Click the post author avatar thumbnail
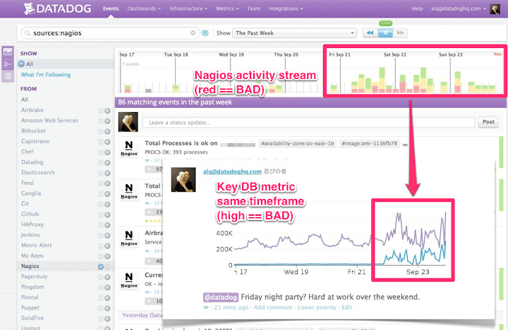Viewport: 508px width, 330px height. point(183,180)
